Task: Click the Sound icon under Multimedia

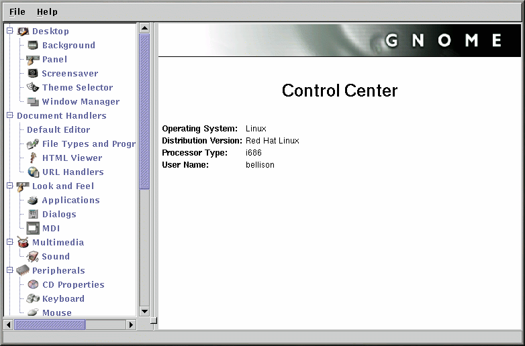Action: click(33, 257)
